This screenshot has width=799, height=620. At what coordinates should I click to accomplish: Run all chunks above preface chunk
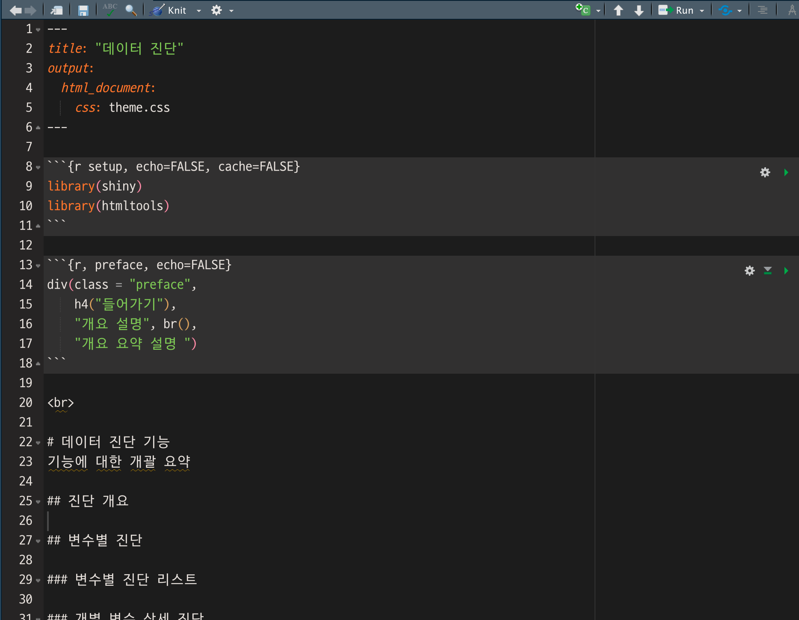(x=768, y=271)
